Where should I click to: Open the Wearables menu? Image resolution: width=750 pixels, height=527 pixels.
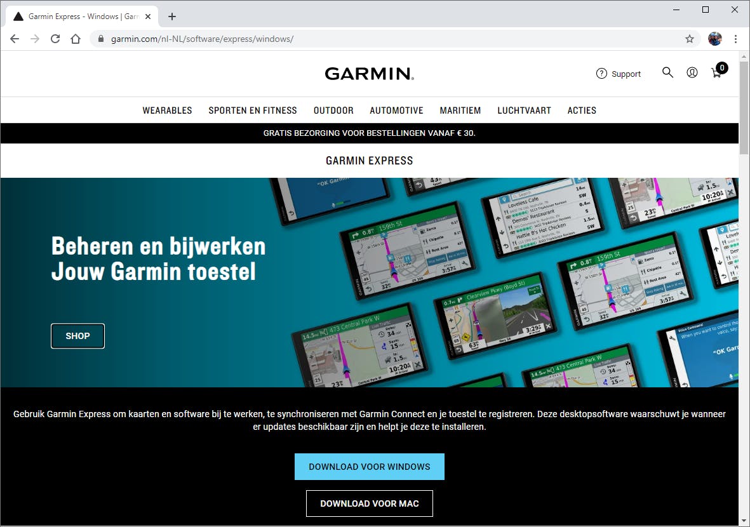tap(167, 110)
